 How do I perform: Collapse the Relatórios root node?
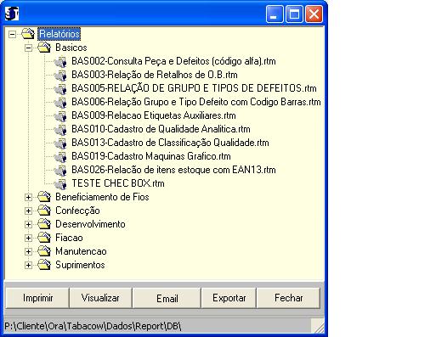tap(12, 34)
